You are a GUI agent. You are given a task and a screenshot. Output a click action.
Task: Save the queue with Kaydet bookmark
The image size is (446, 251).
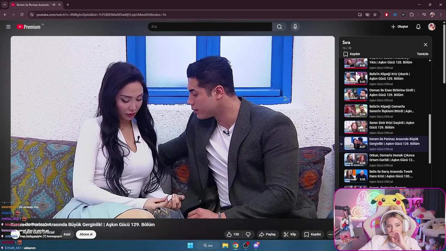click(x=352, y=54)
